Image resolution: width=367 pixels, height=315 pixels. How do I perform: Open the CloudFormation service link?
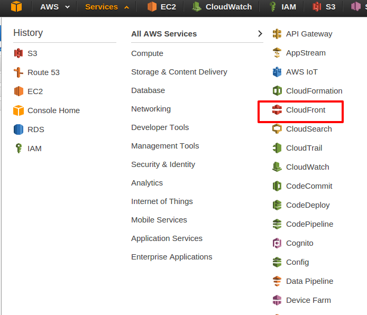click(314, 91)
